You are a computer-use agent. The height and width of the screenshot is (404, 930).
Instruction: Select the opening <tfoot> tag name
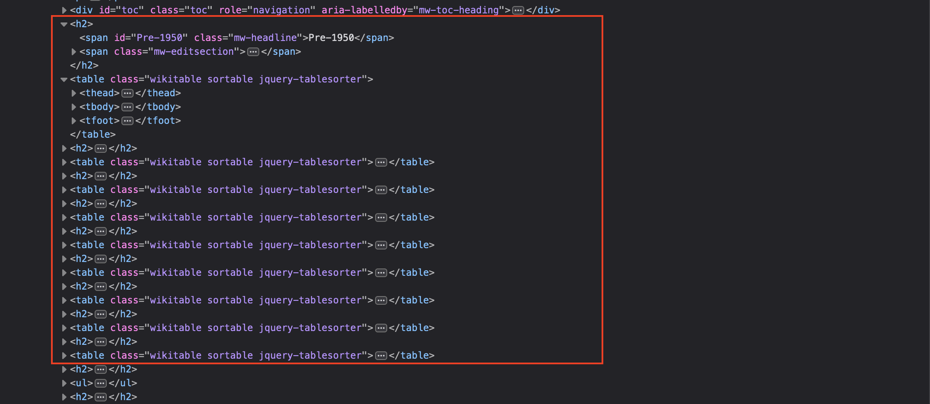click(99, 121)
